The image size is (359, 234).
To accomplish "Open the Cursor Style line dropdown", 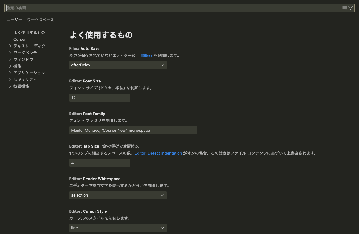I will (118, 228).
